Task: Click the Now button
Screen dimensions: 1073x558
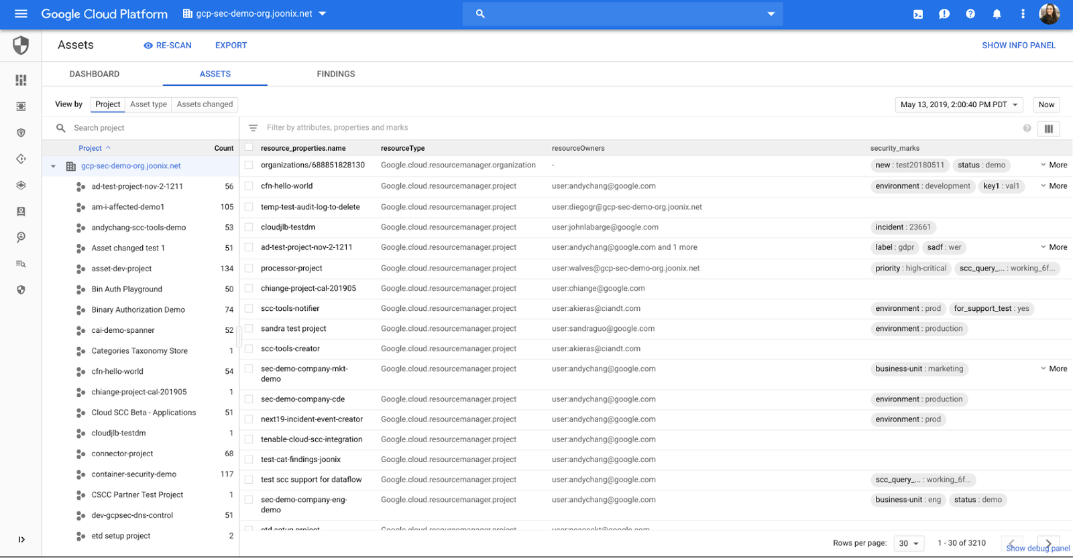Action: pyautogui.click(x=1046, y=104)
